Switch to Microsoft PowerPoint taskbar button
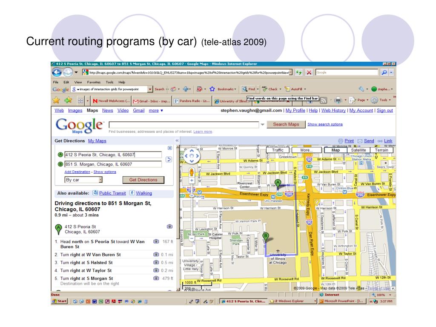The image size is (436, 327). (x=342, y=301)
